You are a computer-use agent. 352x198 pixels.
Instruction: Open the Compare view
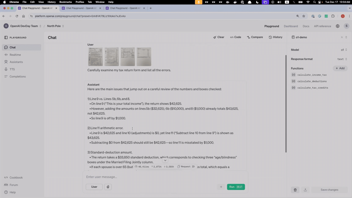[x=255, y=37]
